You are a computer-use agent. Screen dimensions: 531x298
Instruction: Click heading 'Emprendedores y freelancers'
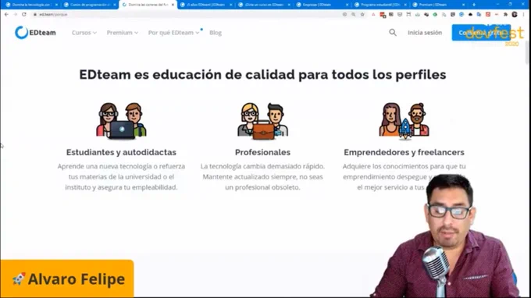click(404, 152)
